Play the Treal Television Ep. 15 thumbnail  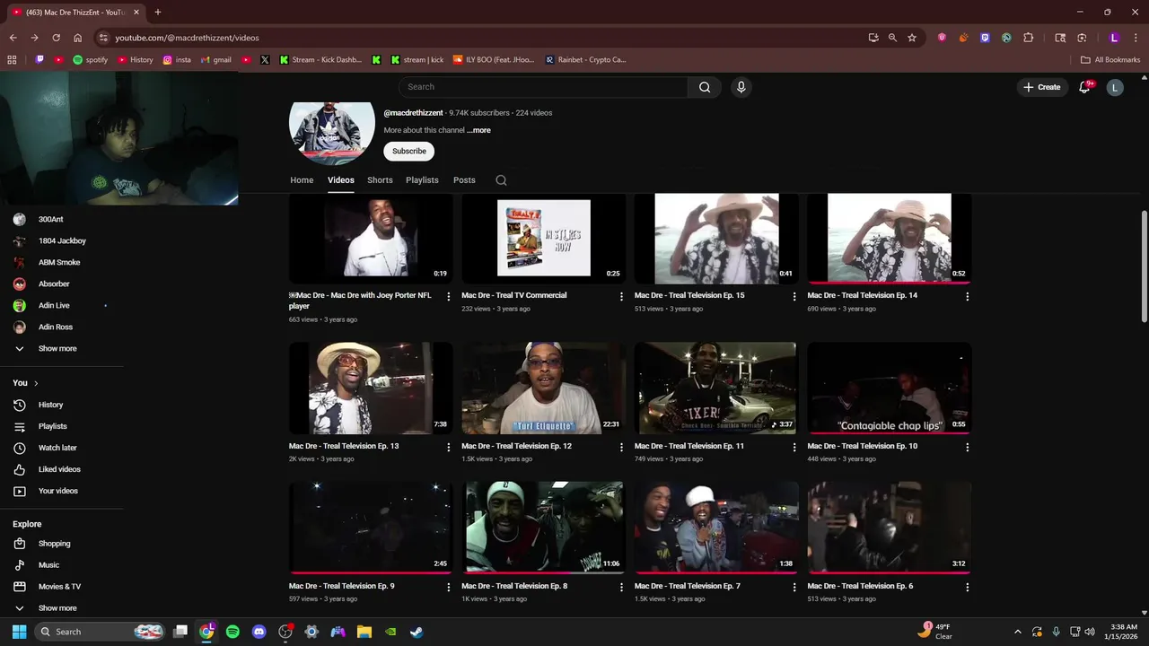click(x=716, y=239)
